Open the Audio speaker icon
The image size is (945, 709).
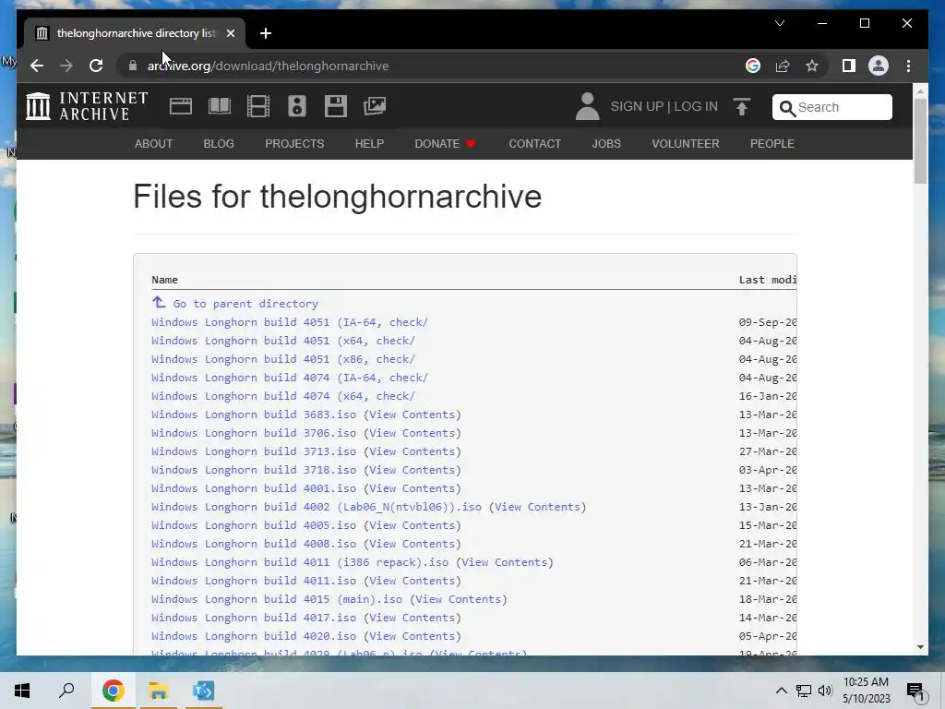click(x=296, y=106)
